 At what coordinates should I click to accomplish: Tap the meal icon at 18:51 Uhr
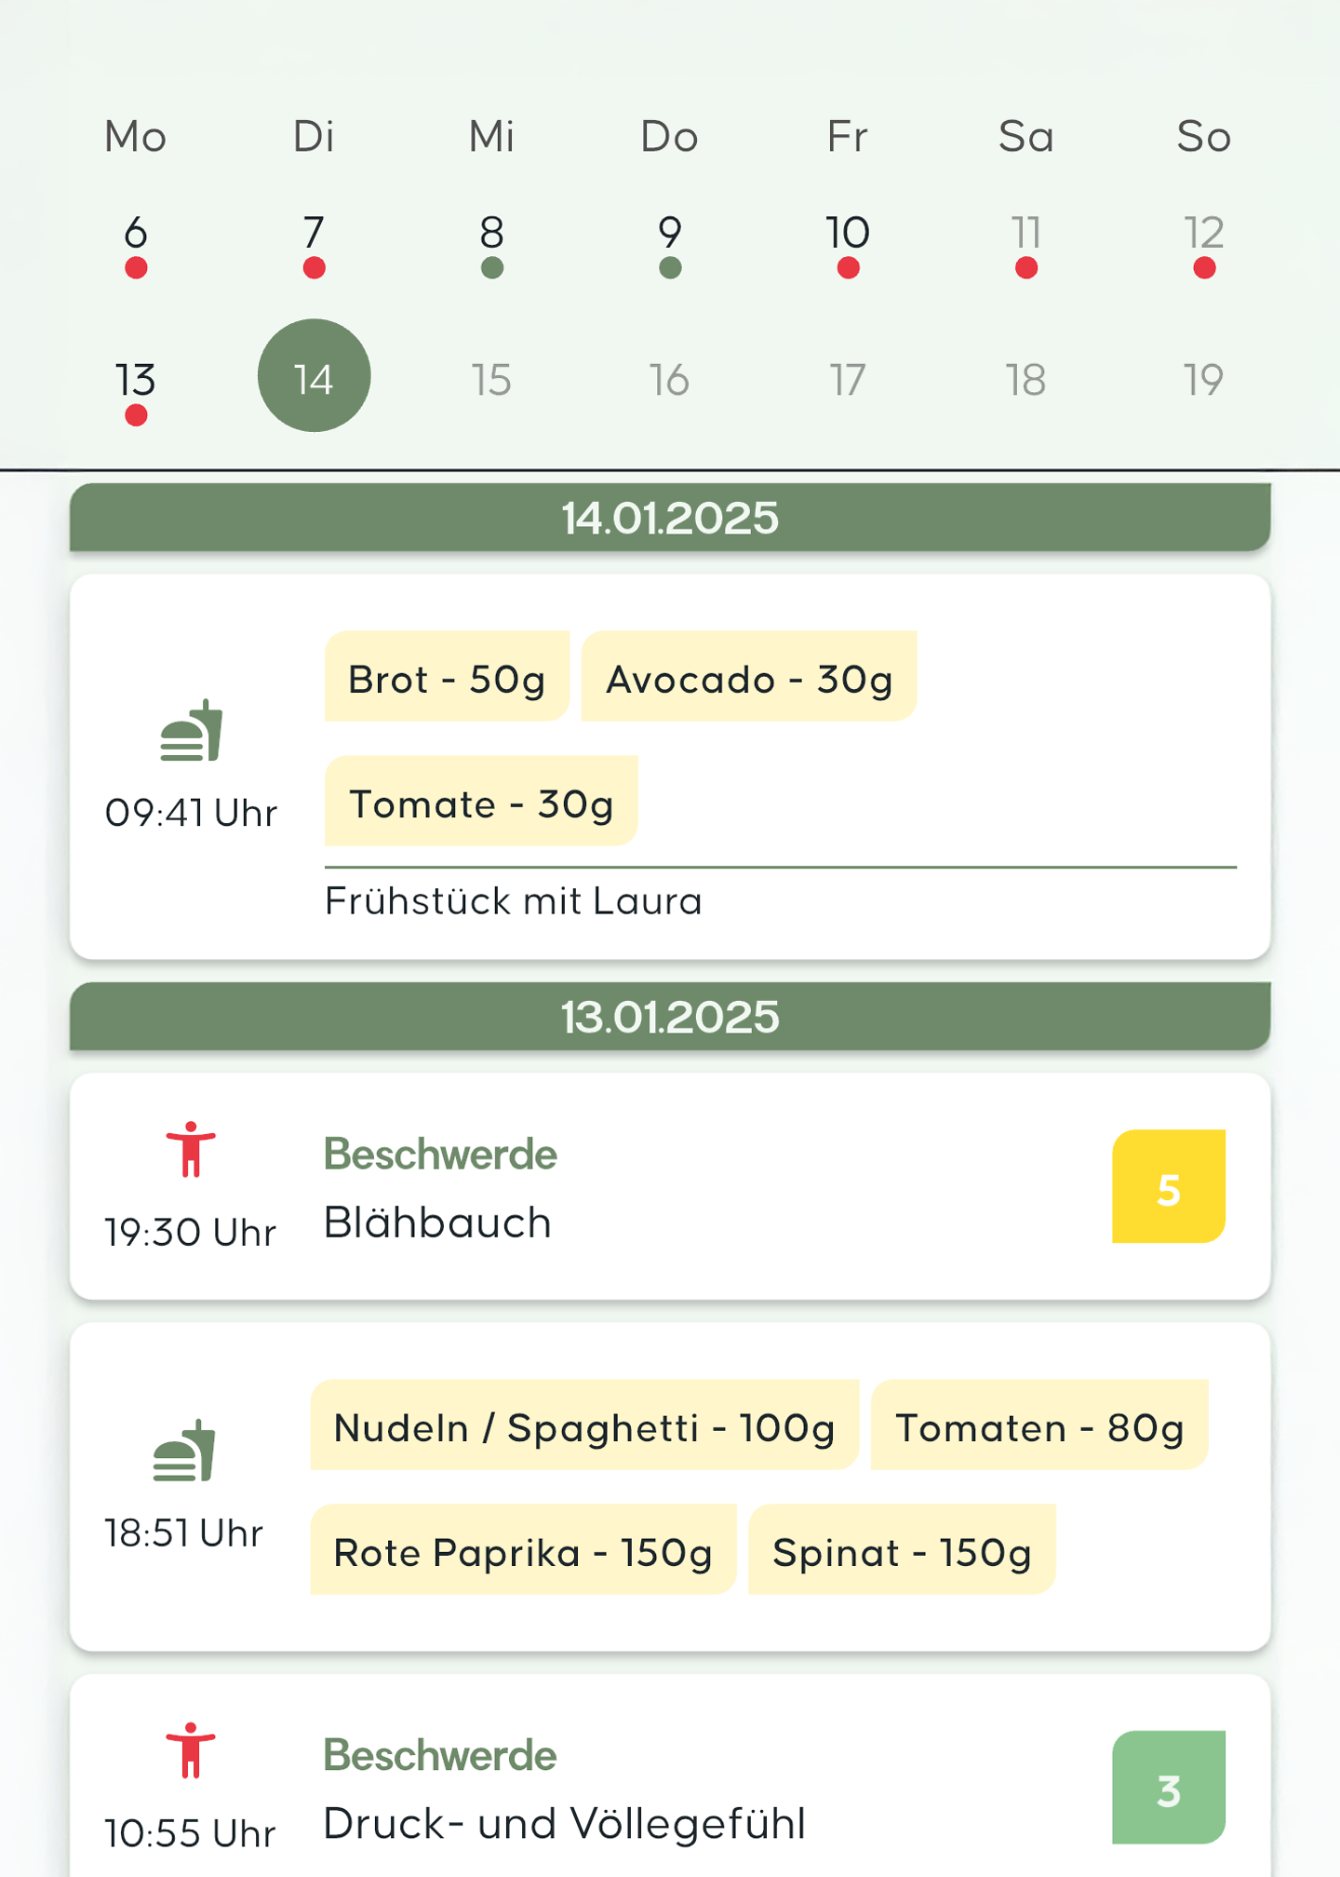coord(184,1451)
